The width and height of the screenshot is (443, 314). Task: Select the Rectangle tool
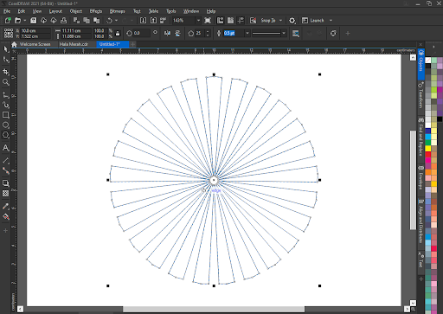[5, 115]
